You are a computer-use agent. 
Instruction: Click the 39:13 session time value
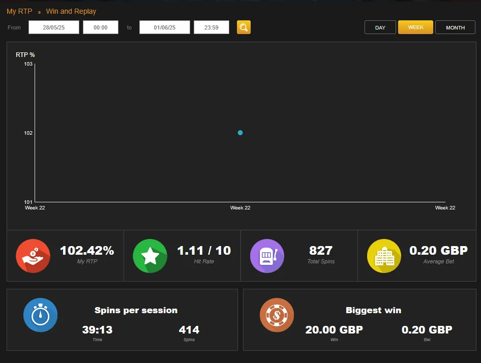[97, 330]
